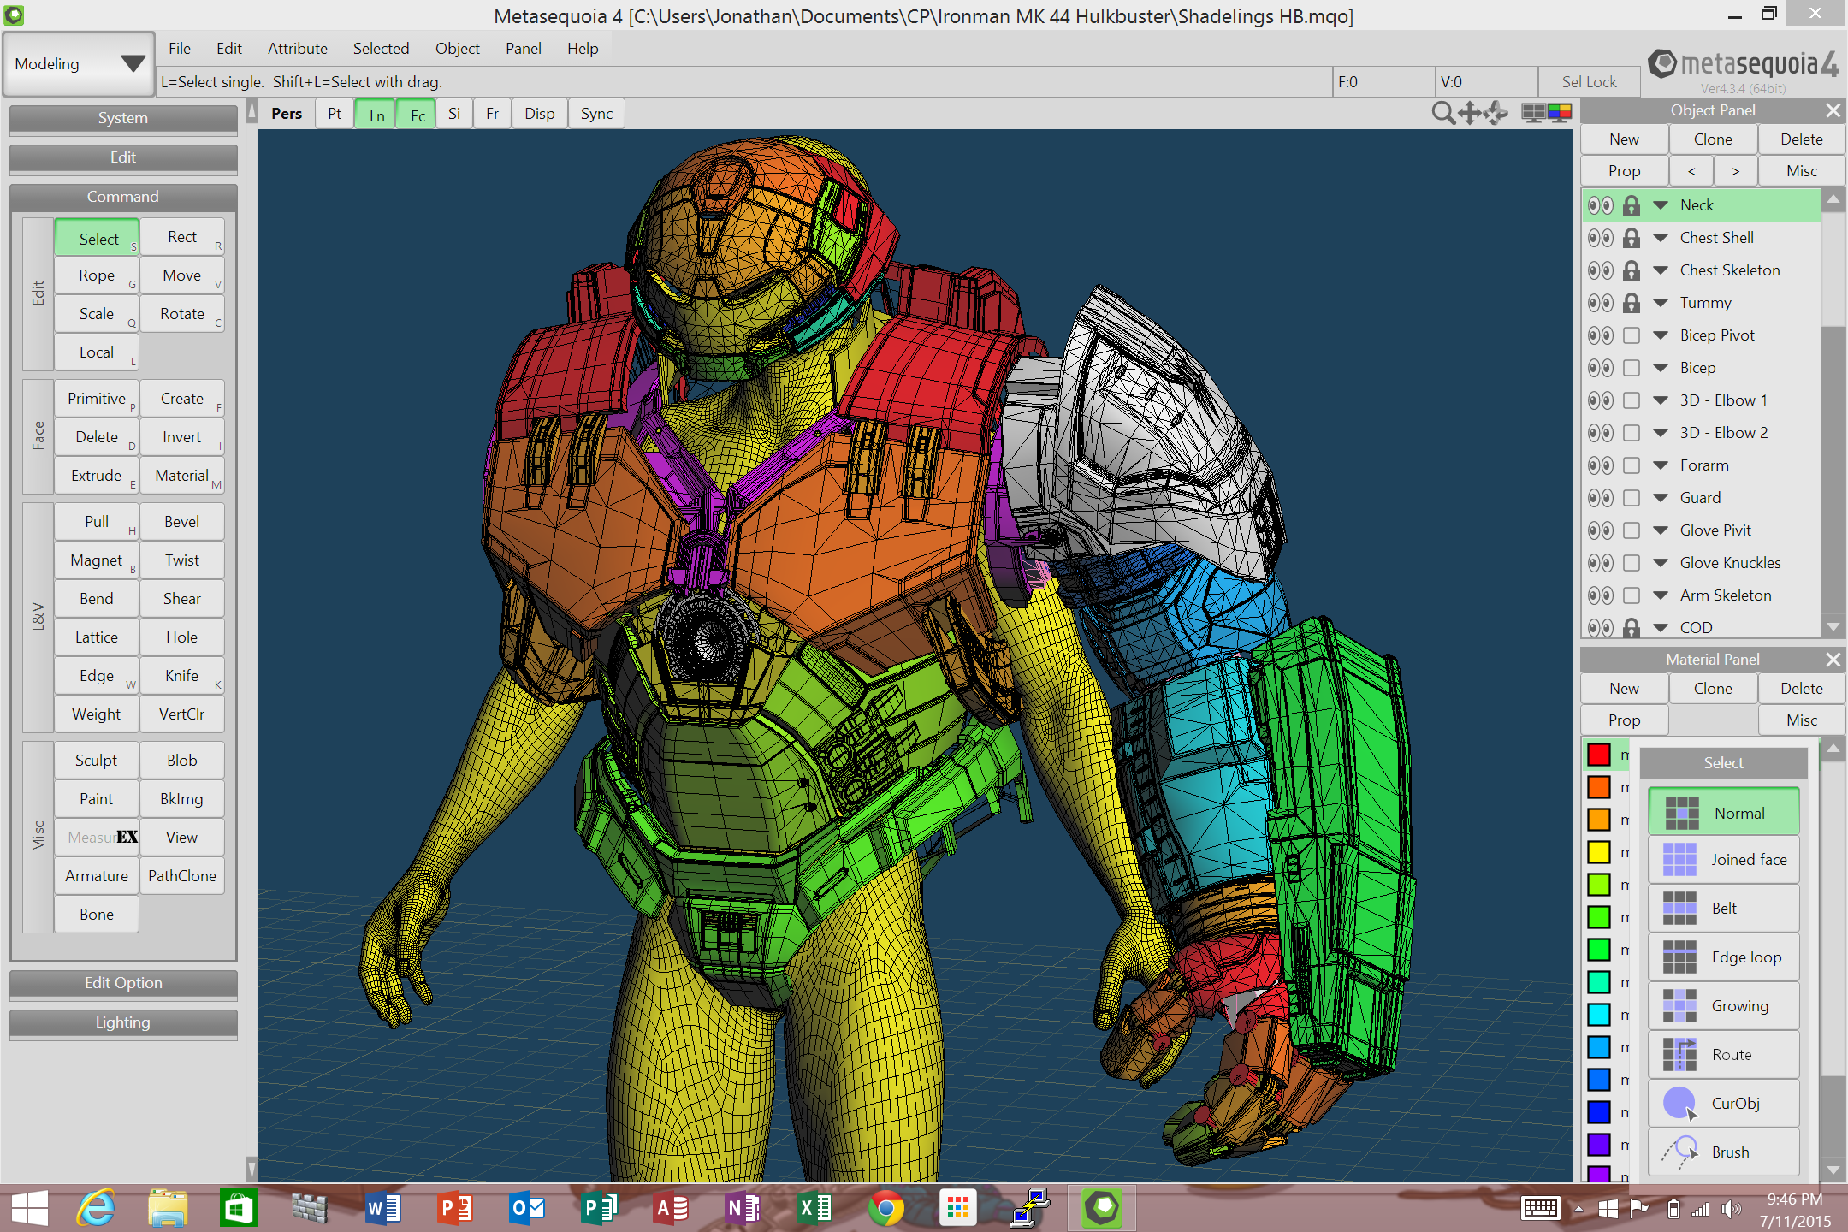Click the Material Panel scrollbar up arrow
This screenshot has height=1232, width=1848.
coord(1833,749)
